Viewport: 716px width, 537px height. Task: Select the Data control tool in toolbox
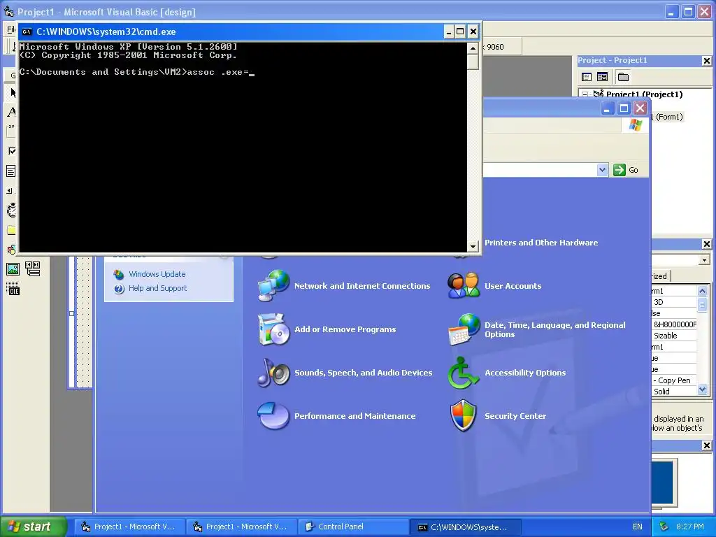pos(33,269)
